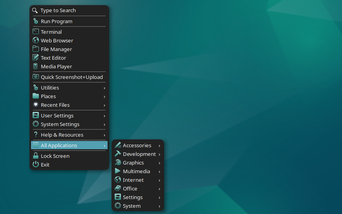Click the Places folder icon
The width and height of the screenshot is (342, 214).
coord(36,96)
